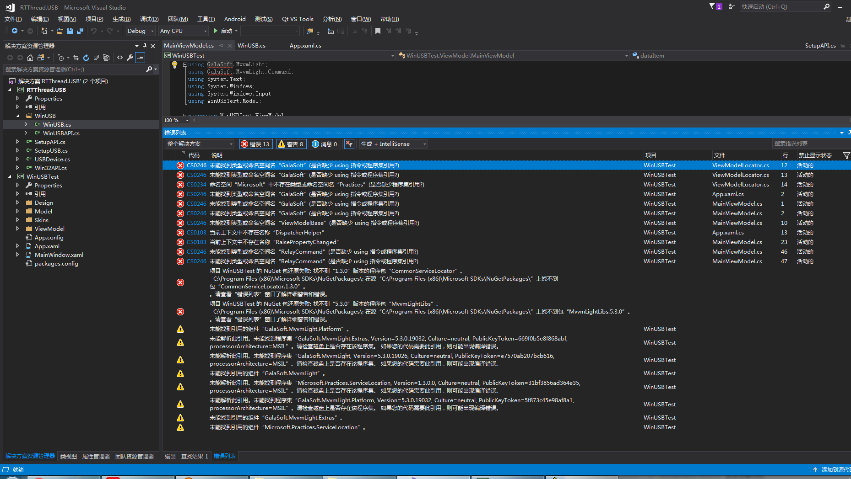Refresh the Solution Explorer tree
851x479 pixels.
coord(86,58)
